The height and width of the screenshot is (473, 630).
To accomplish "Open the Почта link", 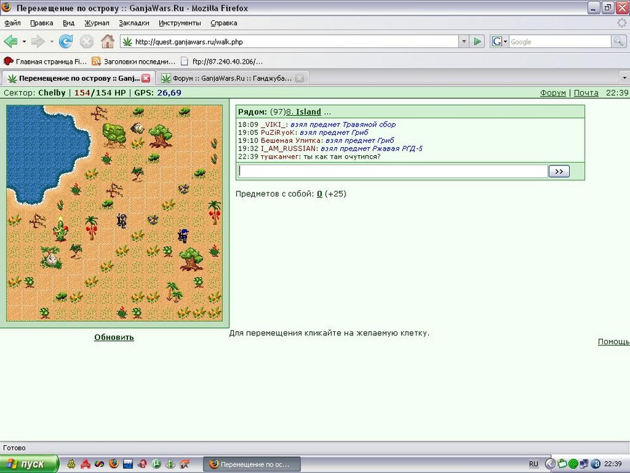I will click(x=586, y=93).
